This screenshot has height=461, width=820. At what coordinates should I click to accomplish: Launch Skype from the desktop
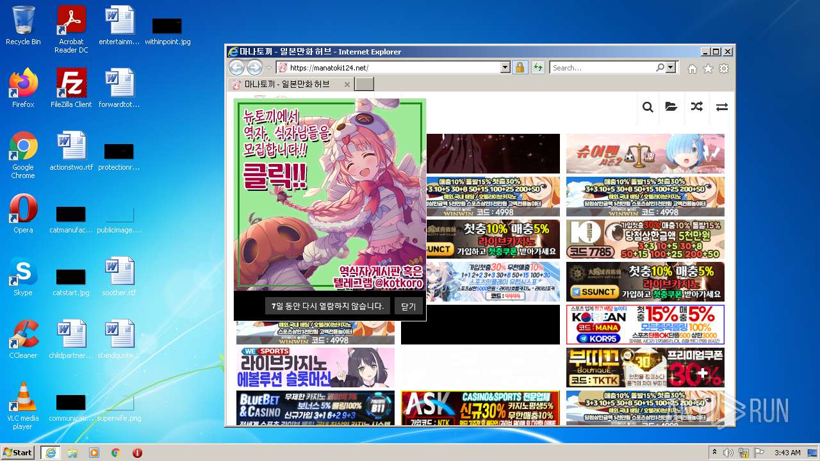(x=23, y=277)
